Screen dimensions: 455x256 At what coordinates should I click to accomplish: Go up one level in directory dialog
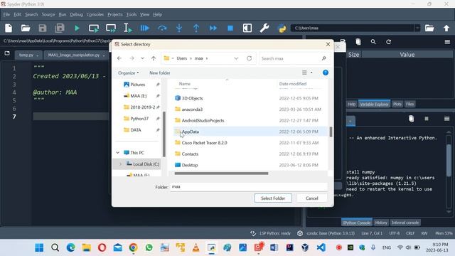(154, 58)
